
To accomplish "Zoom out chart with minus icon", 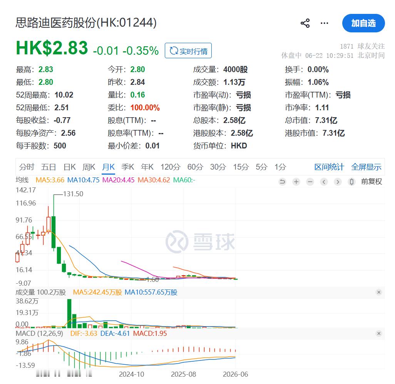I will point(310,182).
